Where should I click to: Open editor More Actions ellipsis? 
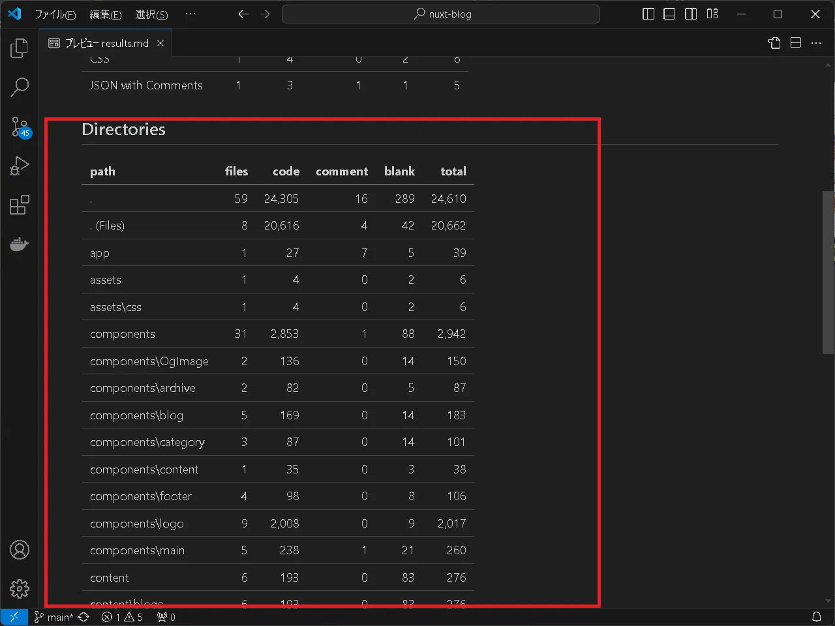click(817, 43)
